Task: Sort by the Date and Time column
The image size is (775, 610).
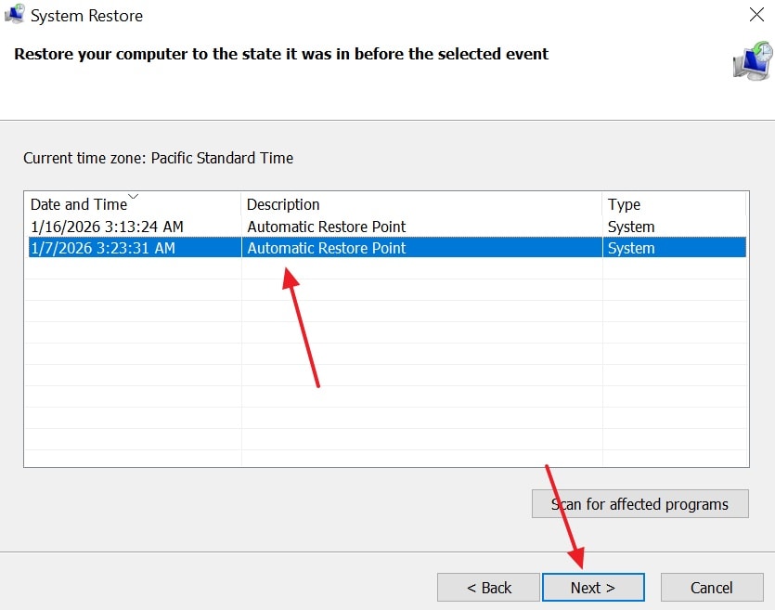Action: 78,205
